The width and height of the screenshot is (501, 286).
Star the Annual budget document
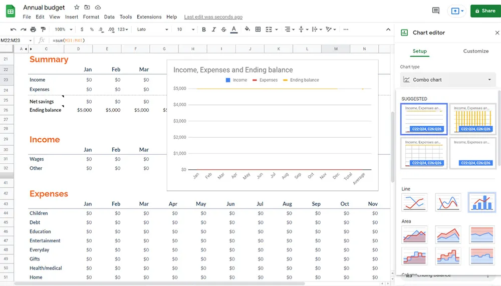click(x=77, y=8)
